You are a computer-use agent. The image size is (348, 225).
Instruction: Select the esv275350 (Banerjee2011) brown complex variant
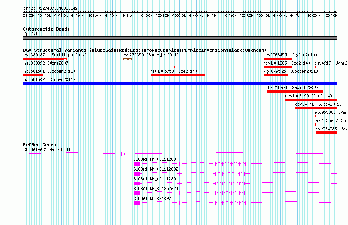pos(127,59)
